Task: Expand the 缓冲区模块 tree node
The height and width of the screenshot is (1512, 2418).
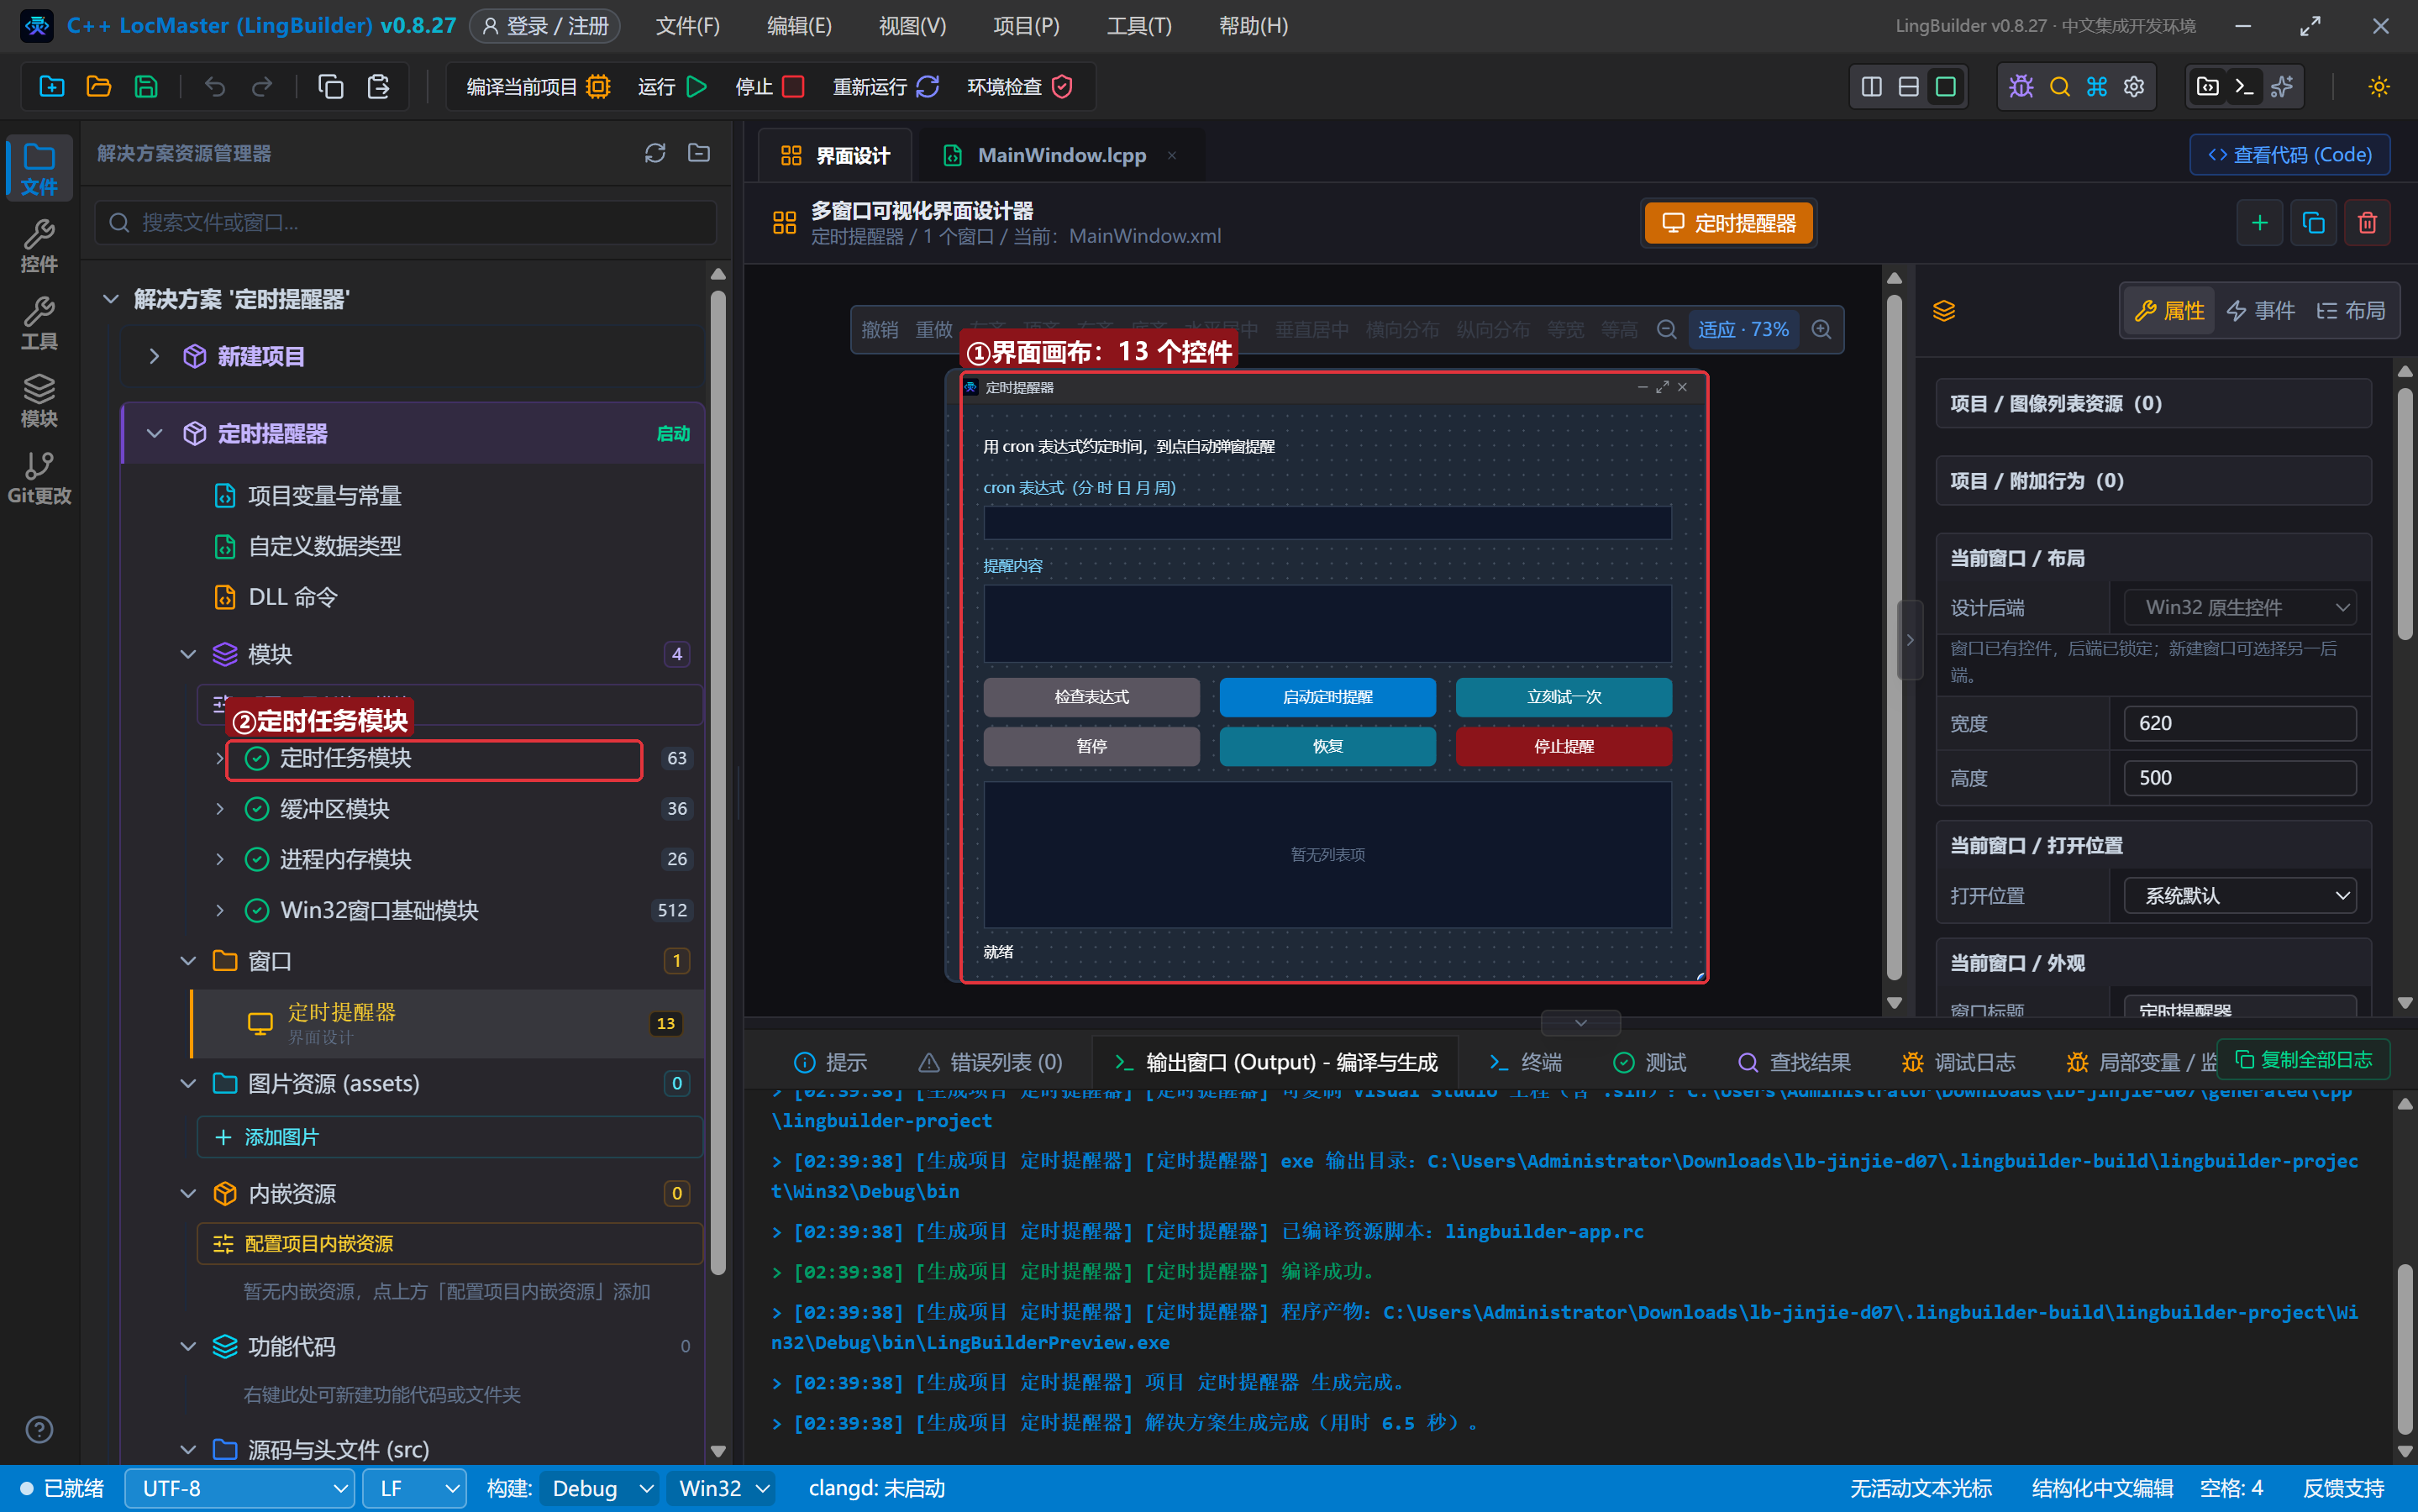Action: 220,808
